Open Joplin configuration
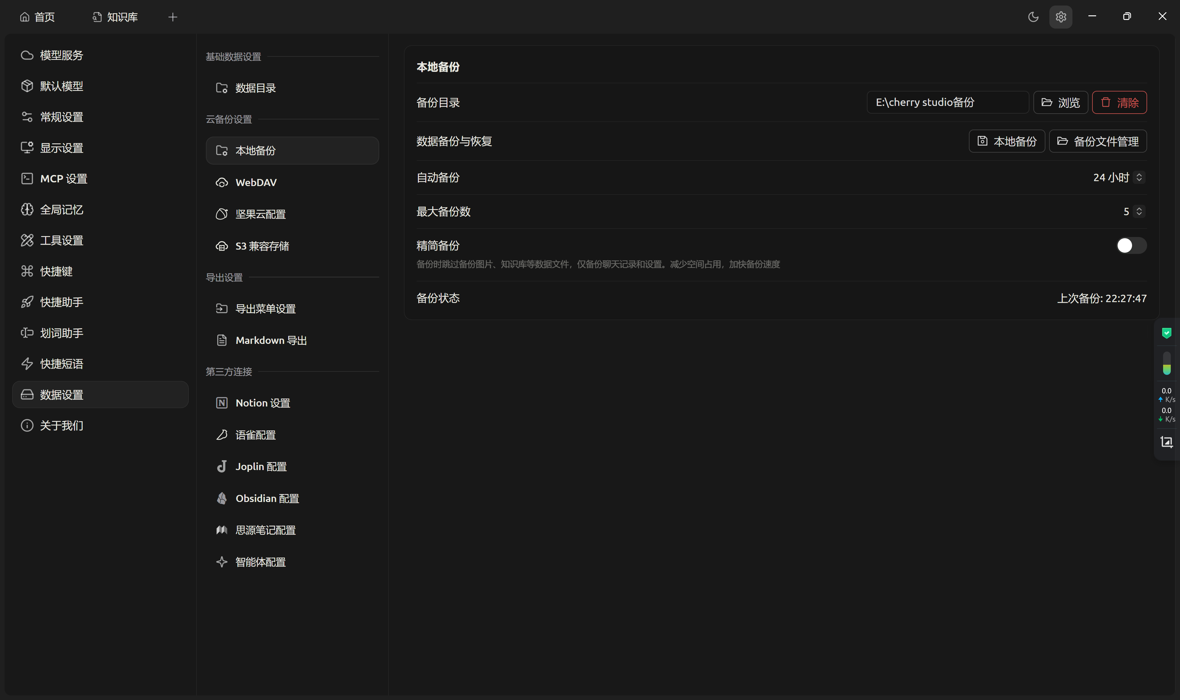Screen dimensions: 1180x700 (x=261, y=466)
